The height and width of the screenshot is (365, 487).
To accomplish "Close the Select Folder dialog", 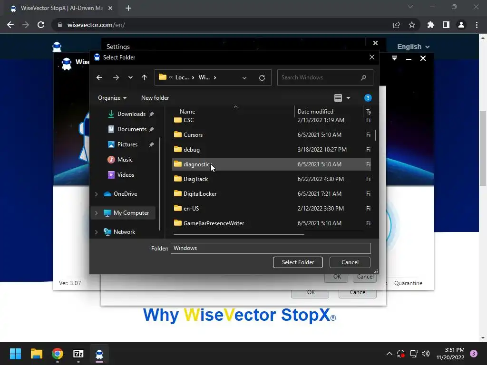I will click(x=372, y=57).
